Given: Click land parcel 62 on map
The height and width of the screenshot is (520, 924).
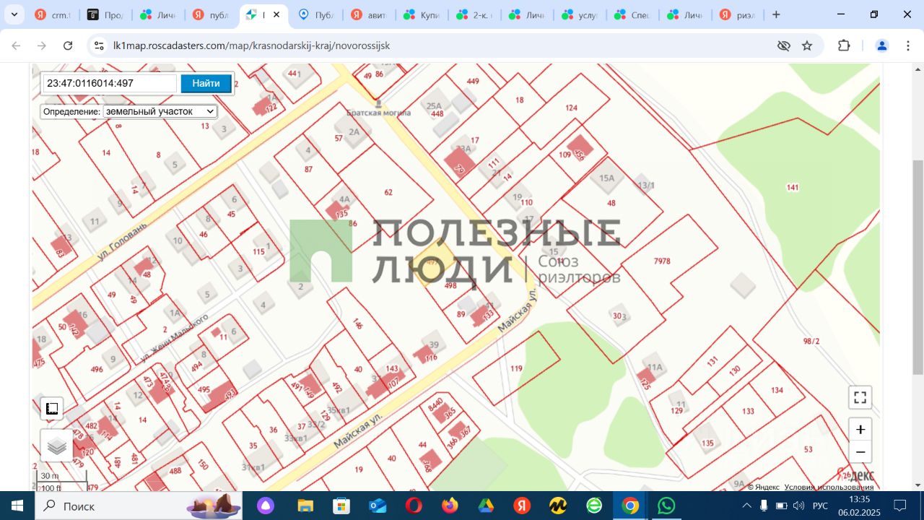Looking at the screenshot, I should [388, 192].
